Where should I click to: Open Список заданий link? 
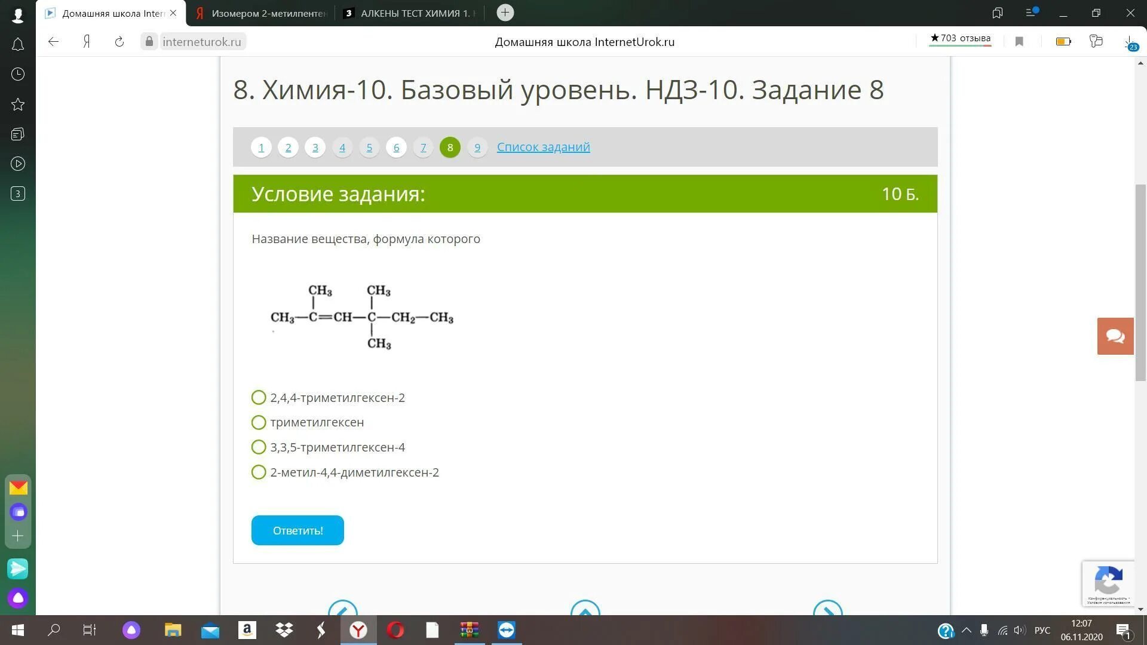point(543,147)
